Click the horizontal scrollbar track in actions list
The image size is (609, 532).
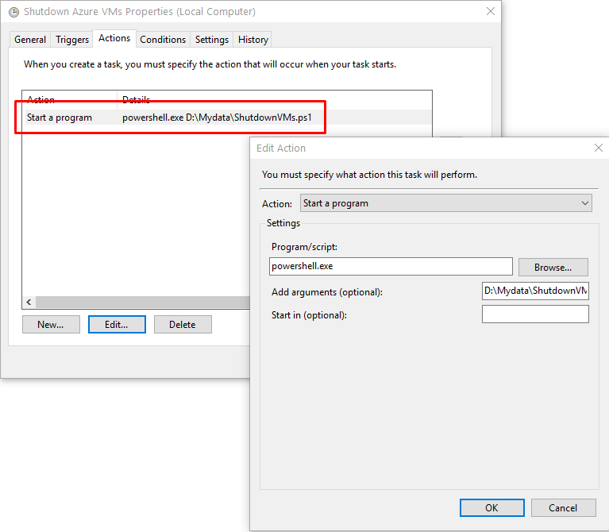(143, 302)
